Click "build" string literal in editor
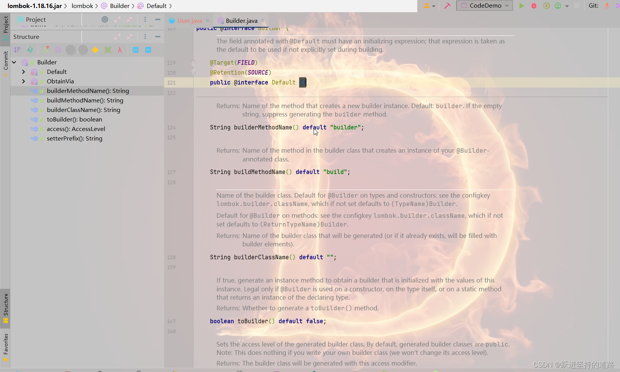The width and height of the screenshot is (620, 372). click(335, 172)
